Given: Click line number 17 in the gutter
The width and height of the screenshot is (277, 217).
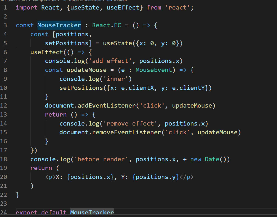Looking at the screenshot, I should click(x=3, y=150).
